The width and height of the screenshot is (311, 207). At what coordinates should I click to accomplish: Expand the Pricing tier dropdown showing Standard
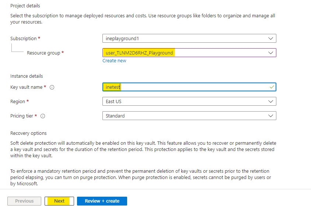click(x=189, y=116)
